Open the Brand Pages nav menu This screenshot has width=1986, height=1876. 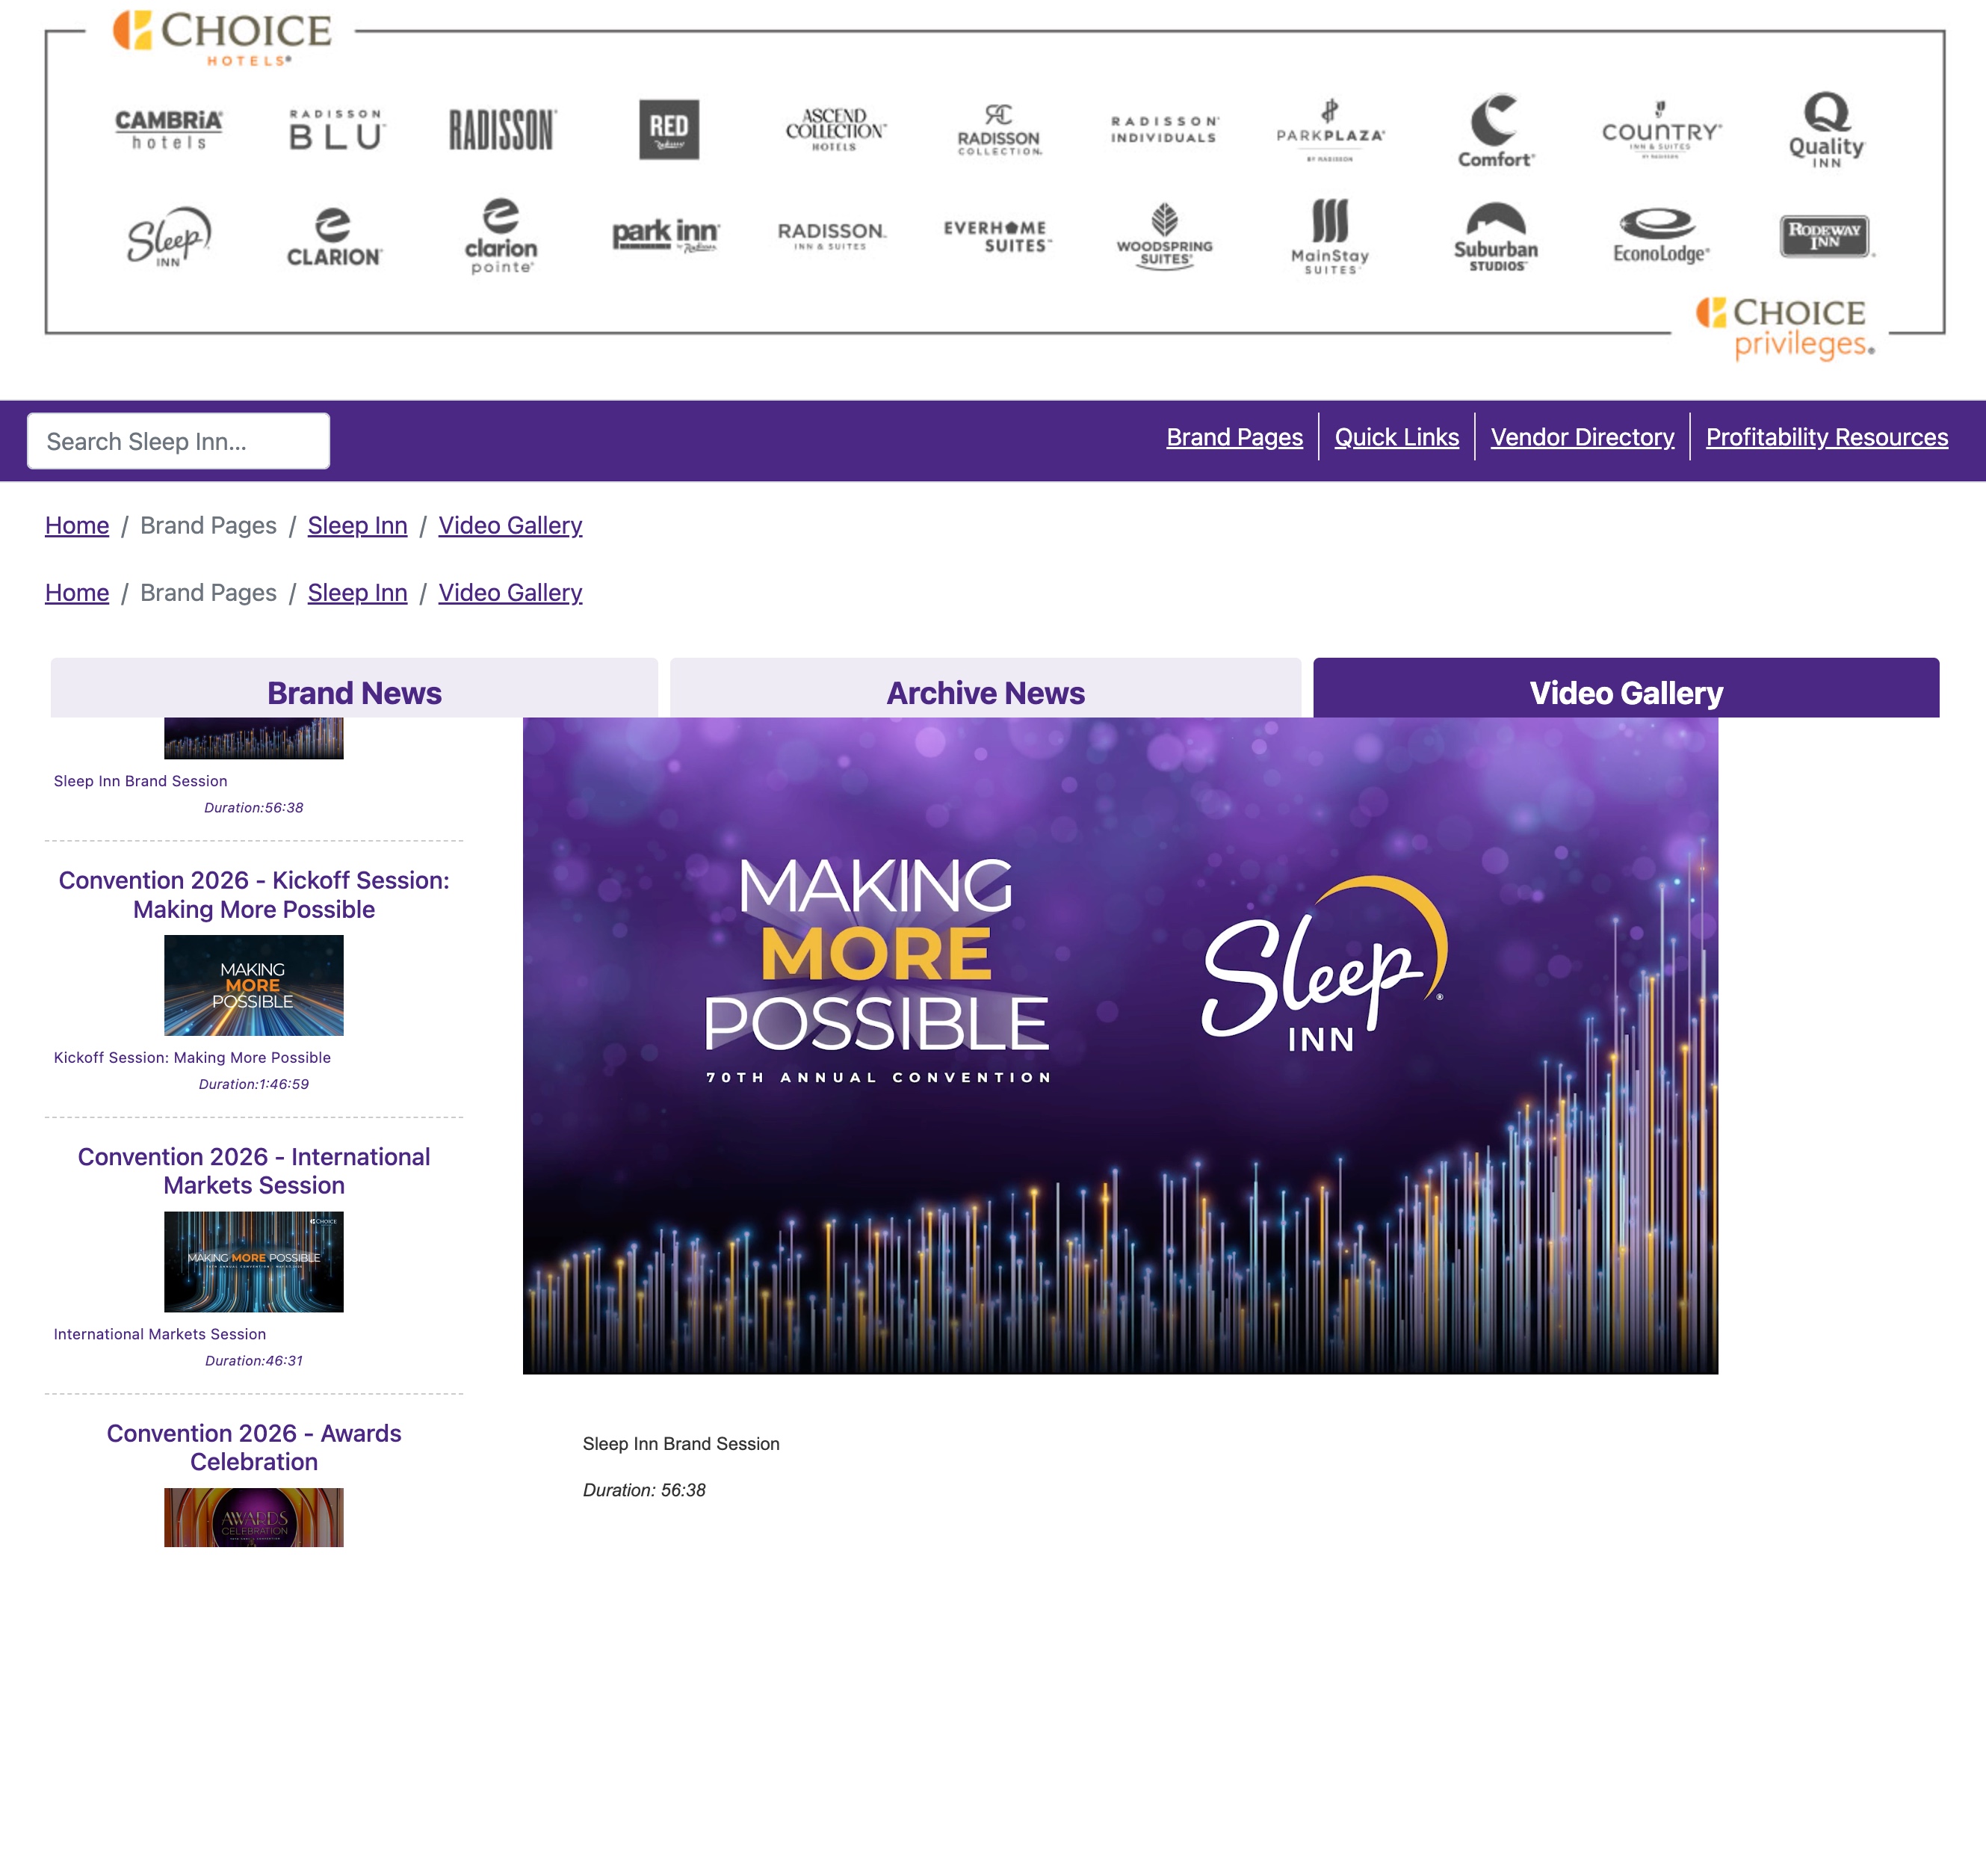(1234, 437)
